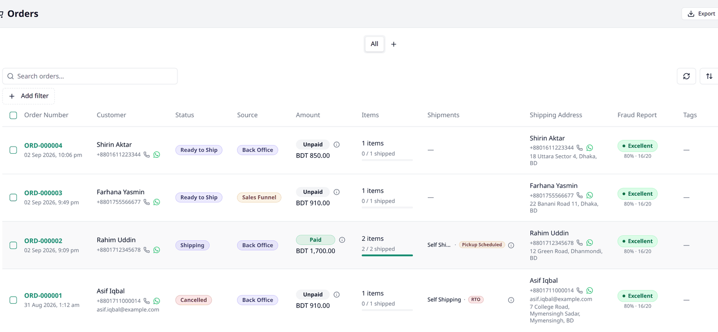Click the Pickup Scheduled shipment badge
Viewport: 718px width, 332px height.
[482, 245]
